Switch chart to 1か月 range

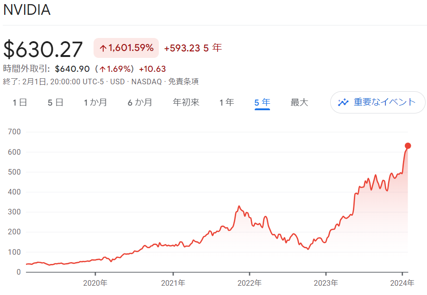(95, 102)
